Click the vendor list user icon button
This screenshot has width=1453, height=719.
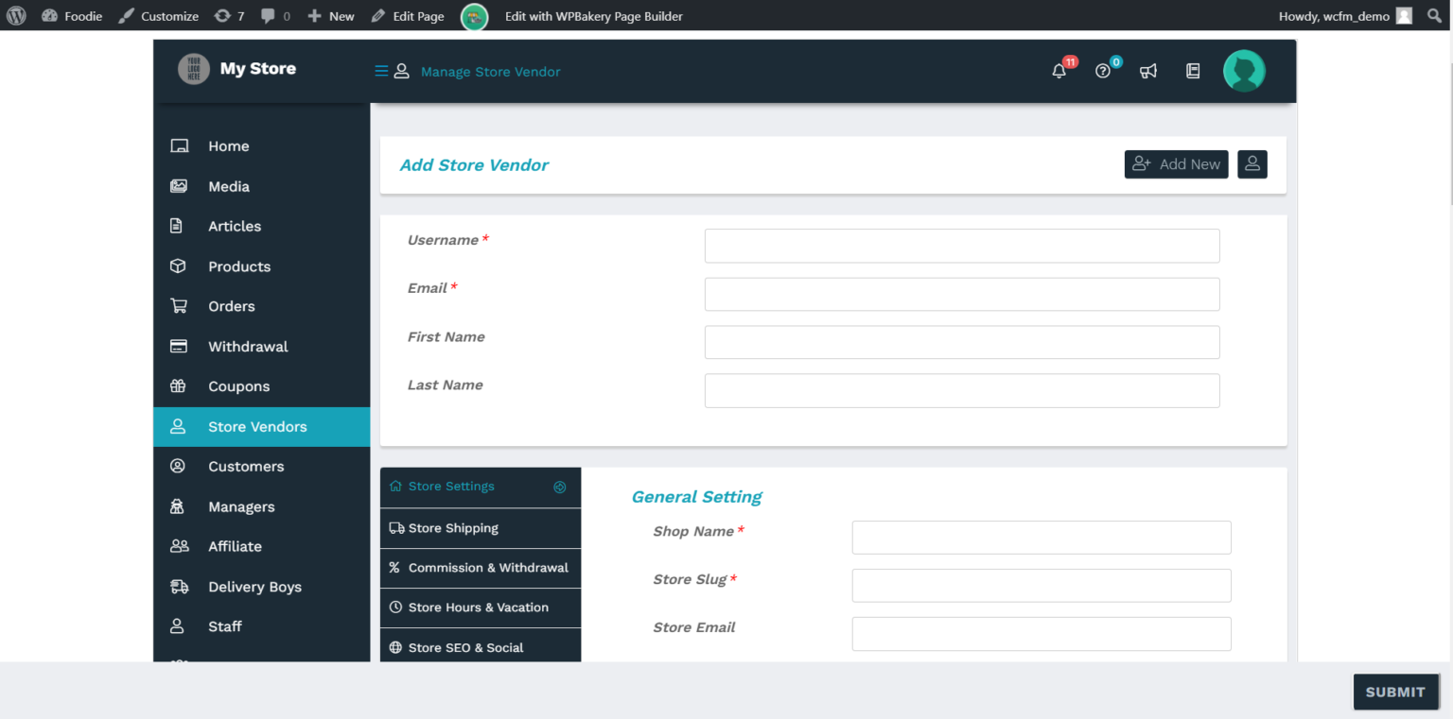1252,164
